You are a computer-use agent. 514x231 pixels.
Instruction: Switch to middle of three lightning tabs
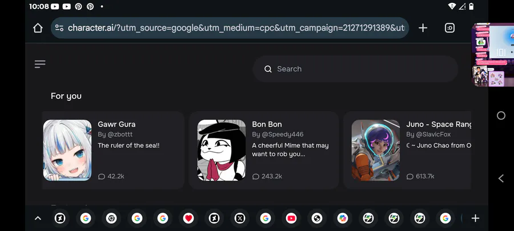click(394, 218)
